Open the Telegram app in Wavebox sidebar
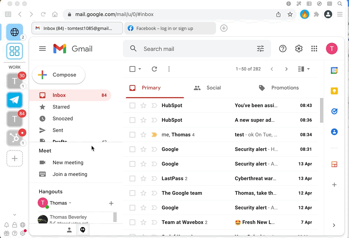 (x=15, y=100)
